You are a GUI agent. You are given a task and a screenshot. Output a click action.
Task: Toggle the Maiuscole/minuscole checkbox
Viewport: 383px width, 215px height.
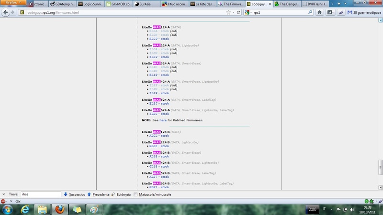click(136, 194)
